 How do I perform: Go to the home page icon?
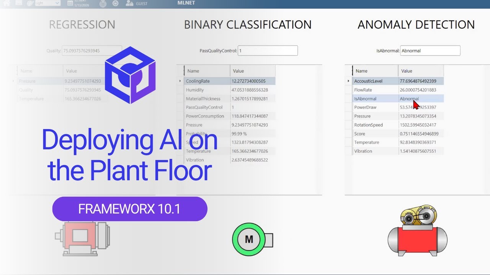(7, 3)
